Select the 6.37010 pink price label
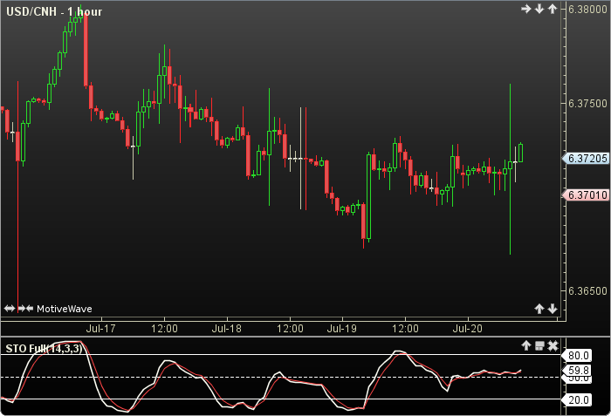The image size is (611, 416). pos(586,194)
